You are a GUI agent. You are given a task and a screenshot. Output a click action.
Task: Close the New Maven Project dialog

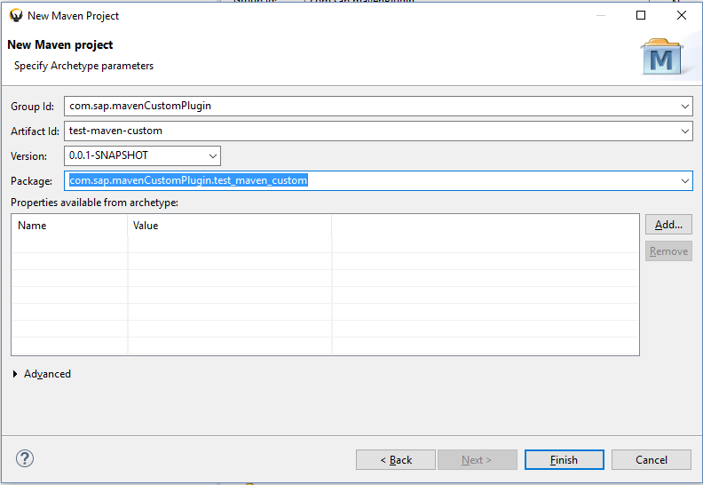click(682, 15)
